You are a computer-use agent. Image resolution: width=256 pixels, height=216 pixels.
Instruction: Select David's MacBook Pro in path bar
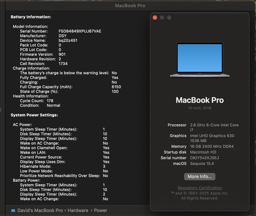(x=40, y=210)
